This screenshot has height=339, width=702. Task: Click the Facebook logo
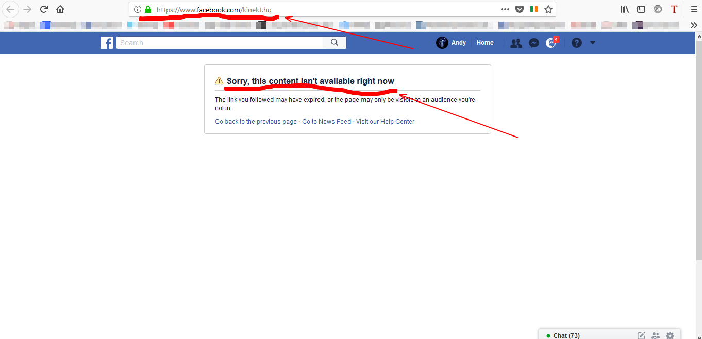[107, 43]
